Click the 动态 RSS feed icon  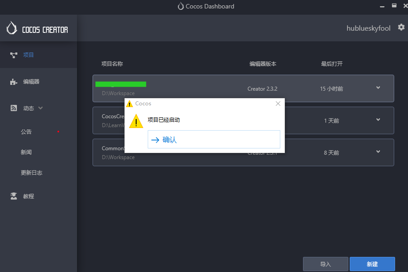point(14,108)
